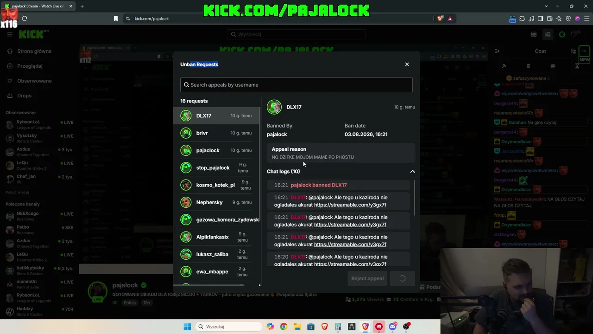Click the search appeals by username field

click(x=296, y=85)
